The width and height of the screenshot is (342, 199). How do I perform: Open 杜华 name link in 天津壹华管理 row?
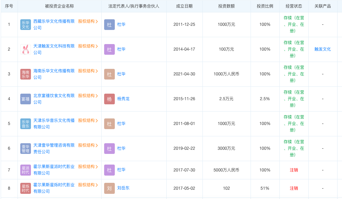[121, 148]
